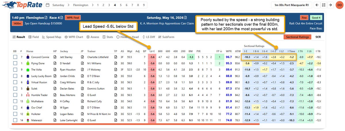Open Virtual Illusion horse profile icon
The image size is (345, 131).
click(x=55, y=82)
